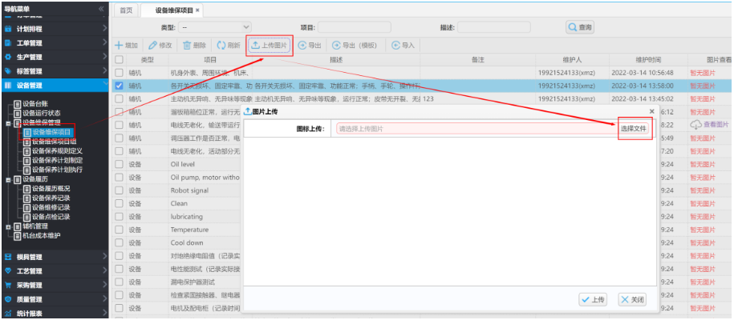This screenshot has height=320, width=734.
Task: Open 上传图片 upload image tool
Action: [x=270, y=46]
